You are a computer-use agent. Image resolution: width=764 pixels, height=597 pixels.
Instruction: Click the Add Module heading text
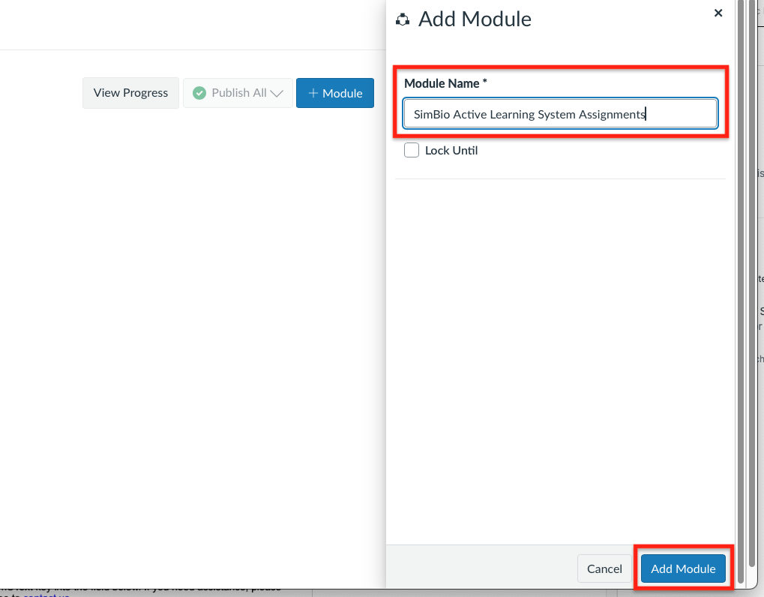pos(475,19)
